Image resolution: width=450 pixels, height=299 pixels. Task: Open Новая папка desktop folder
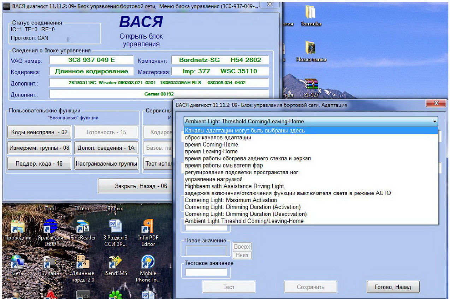pyautogui.click(x=311, y=51)
